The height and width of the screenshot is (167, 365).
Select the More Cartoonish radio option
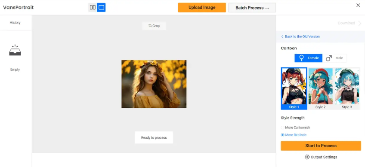[283, 128]
